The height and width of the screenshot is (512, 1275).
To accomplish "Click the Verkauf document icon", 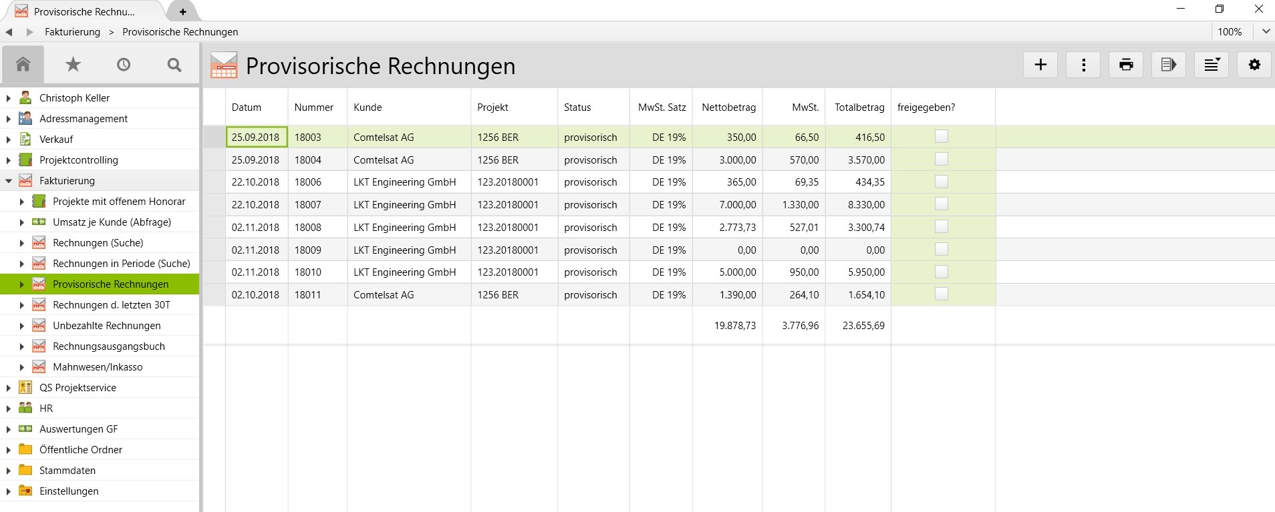I will coord(25,139).
